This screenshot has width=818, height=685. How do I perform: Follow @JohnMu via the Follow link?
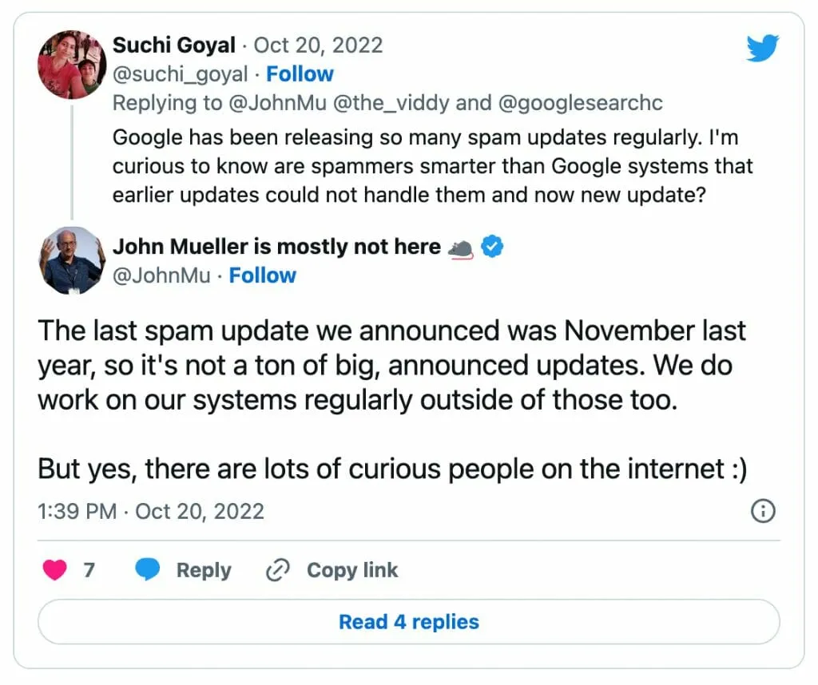coord(263,275)
